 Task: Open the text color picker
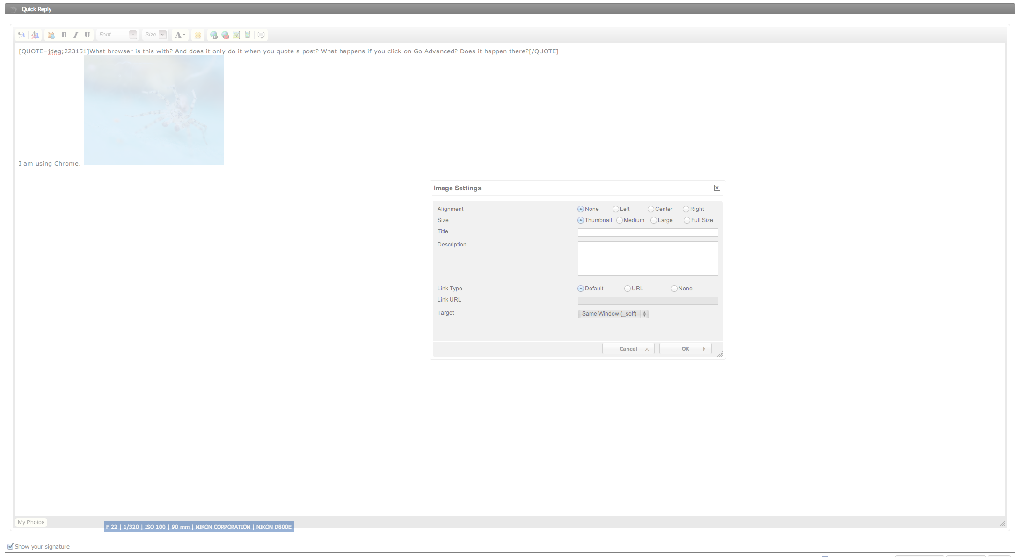point(180,35)
